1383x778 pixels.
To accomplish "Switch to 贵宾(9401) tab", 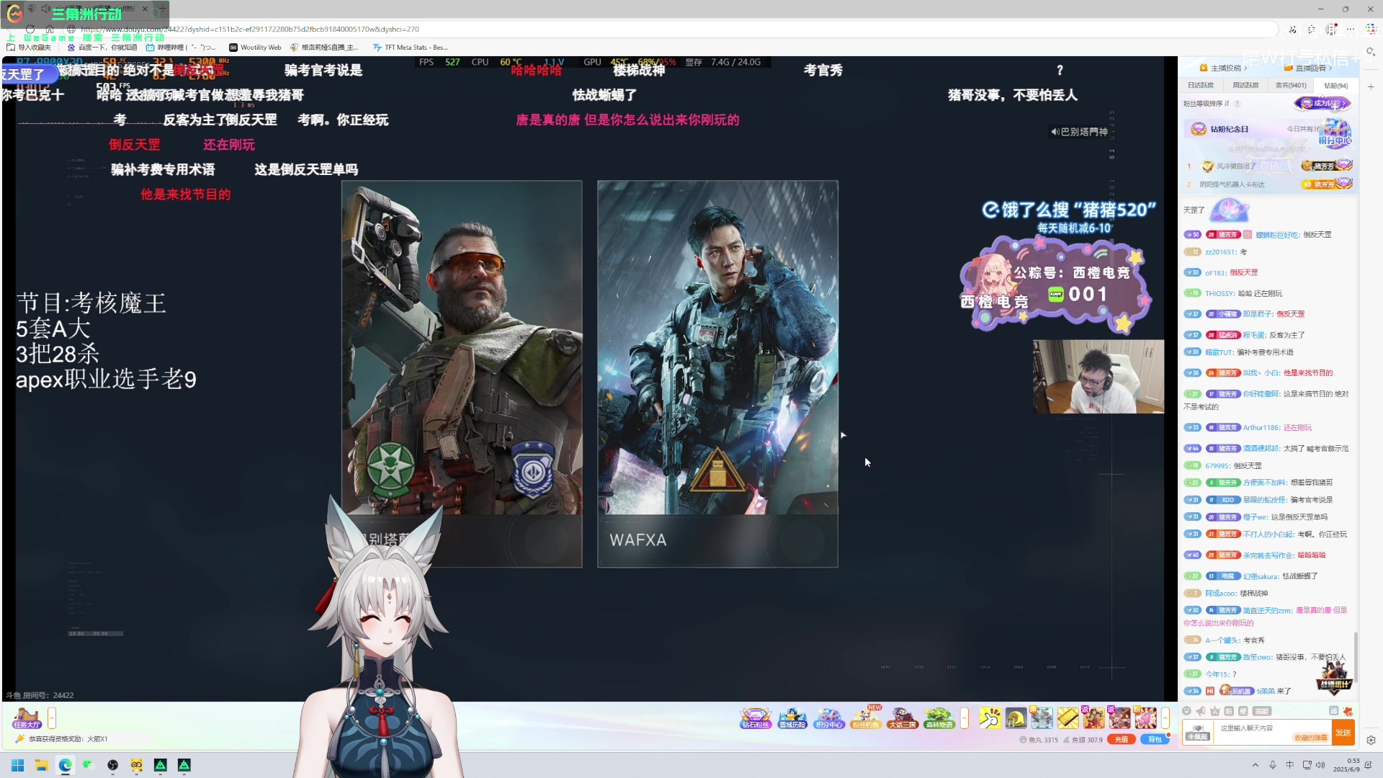I will point(1291,85).
